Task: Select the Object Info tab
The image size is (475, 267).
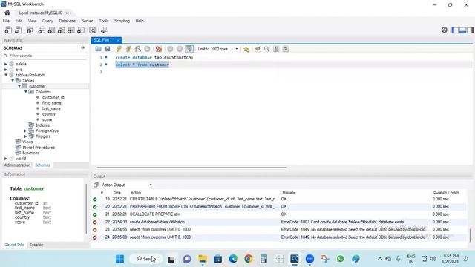Action: [x=14, y=245]
